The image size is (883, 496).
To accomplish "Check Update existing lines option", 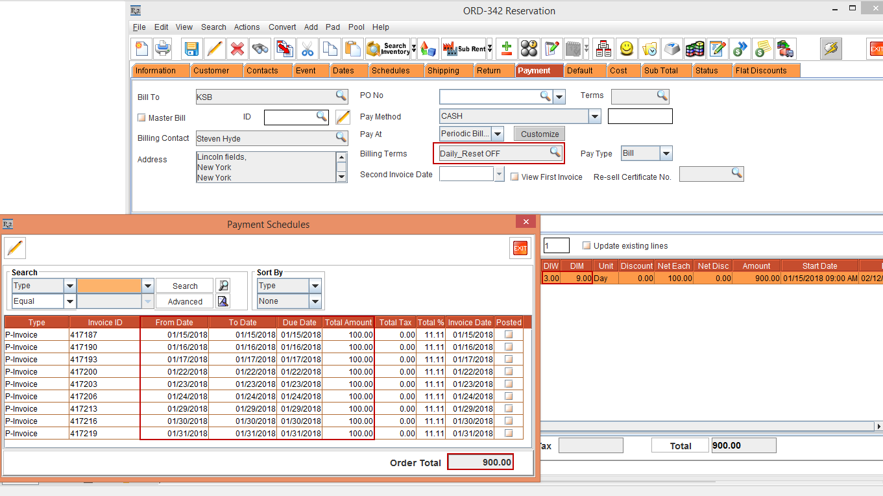I will (x=587, y=246).
